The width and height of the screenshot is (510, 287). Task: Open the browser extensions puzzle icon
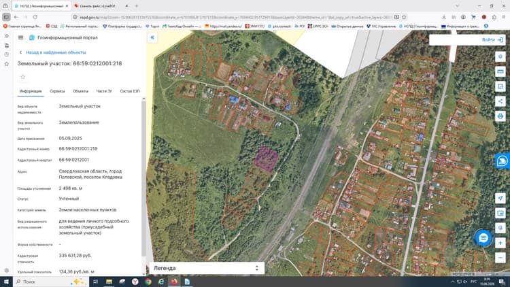point(494,17)
